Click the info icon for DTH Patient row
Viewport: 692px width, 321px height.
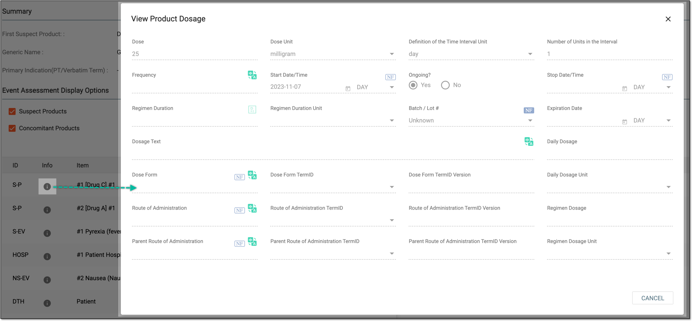coord(47,303)
